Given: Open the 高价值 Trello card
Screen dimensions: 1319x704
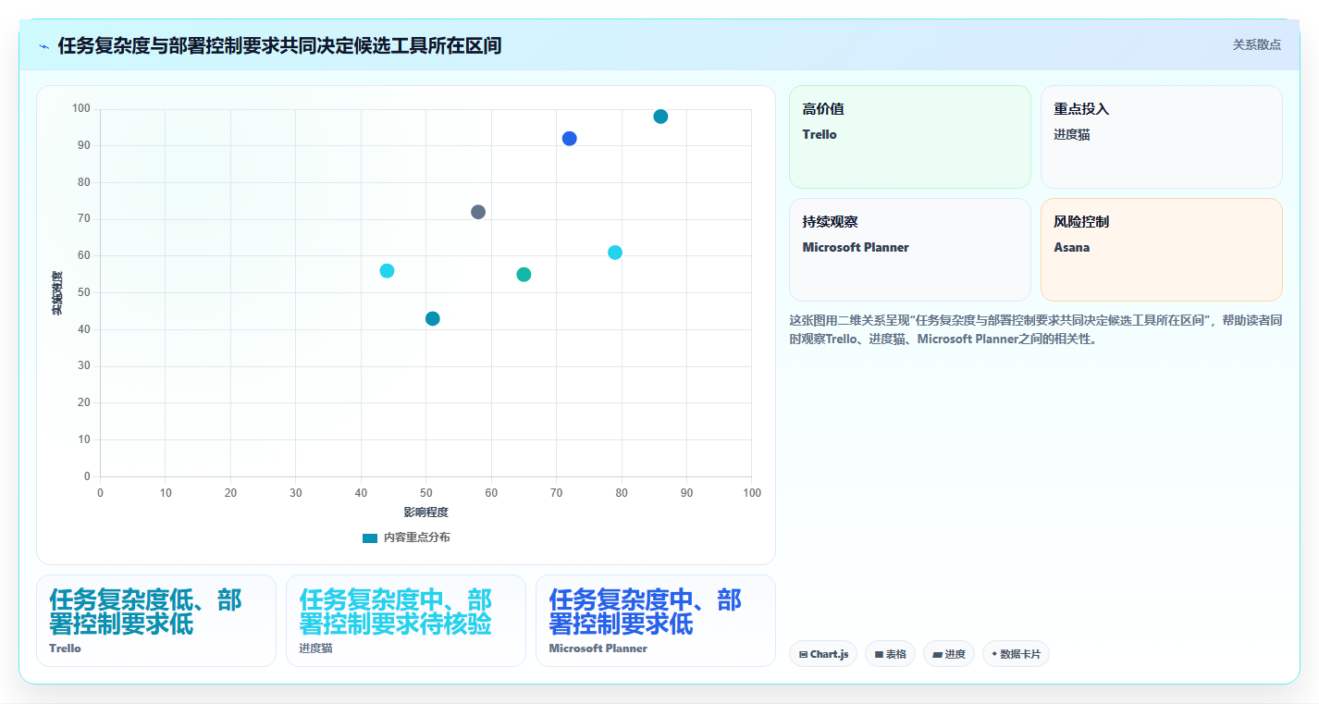Looking at the screenshot, I should (910, 137).
